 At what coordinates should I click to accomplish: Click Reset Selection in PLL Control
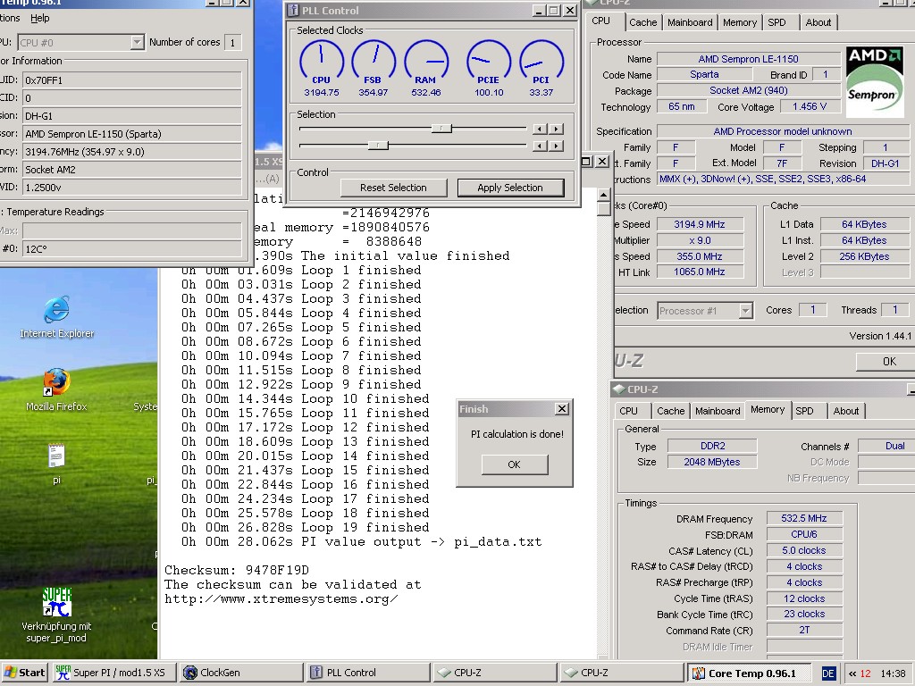pyautogui.click(x=393, y=188)
